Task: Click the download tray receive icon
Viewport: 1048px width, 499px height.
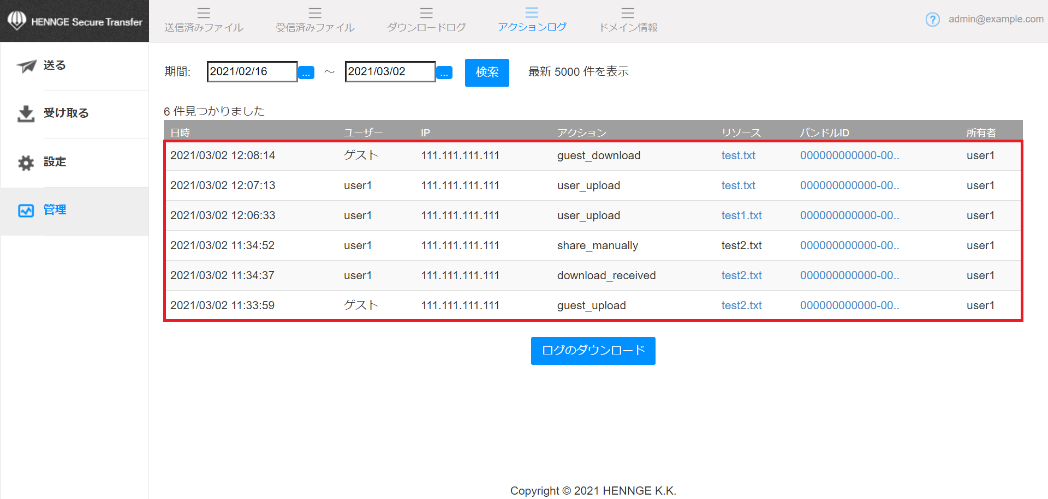Action: pyautogui.click(x=26, y=113)
